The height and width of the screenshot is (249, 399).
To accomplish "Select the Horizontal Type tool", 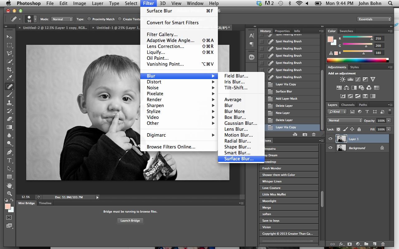I will coord(9,160).
